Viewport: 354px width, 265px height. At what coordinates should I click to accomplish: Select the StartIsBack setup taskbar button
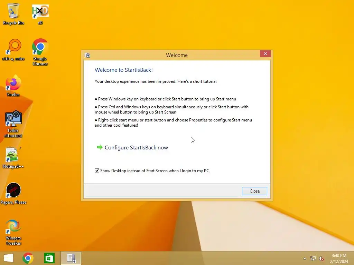[x=71, y=258]
